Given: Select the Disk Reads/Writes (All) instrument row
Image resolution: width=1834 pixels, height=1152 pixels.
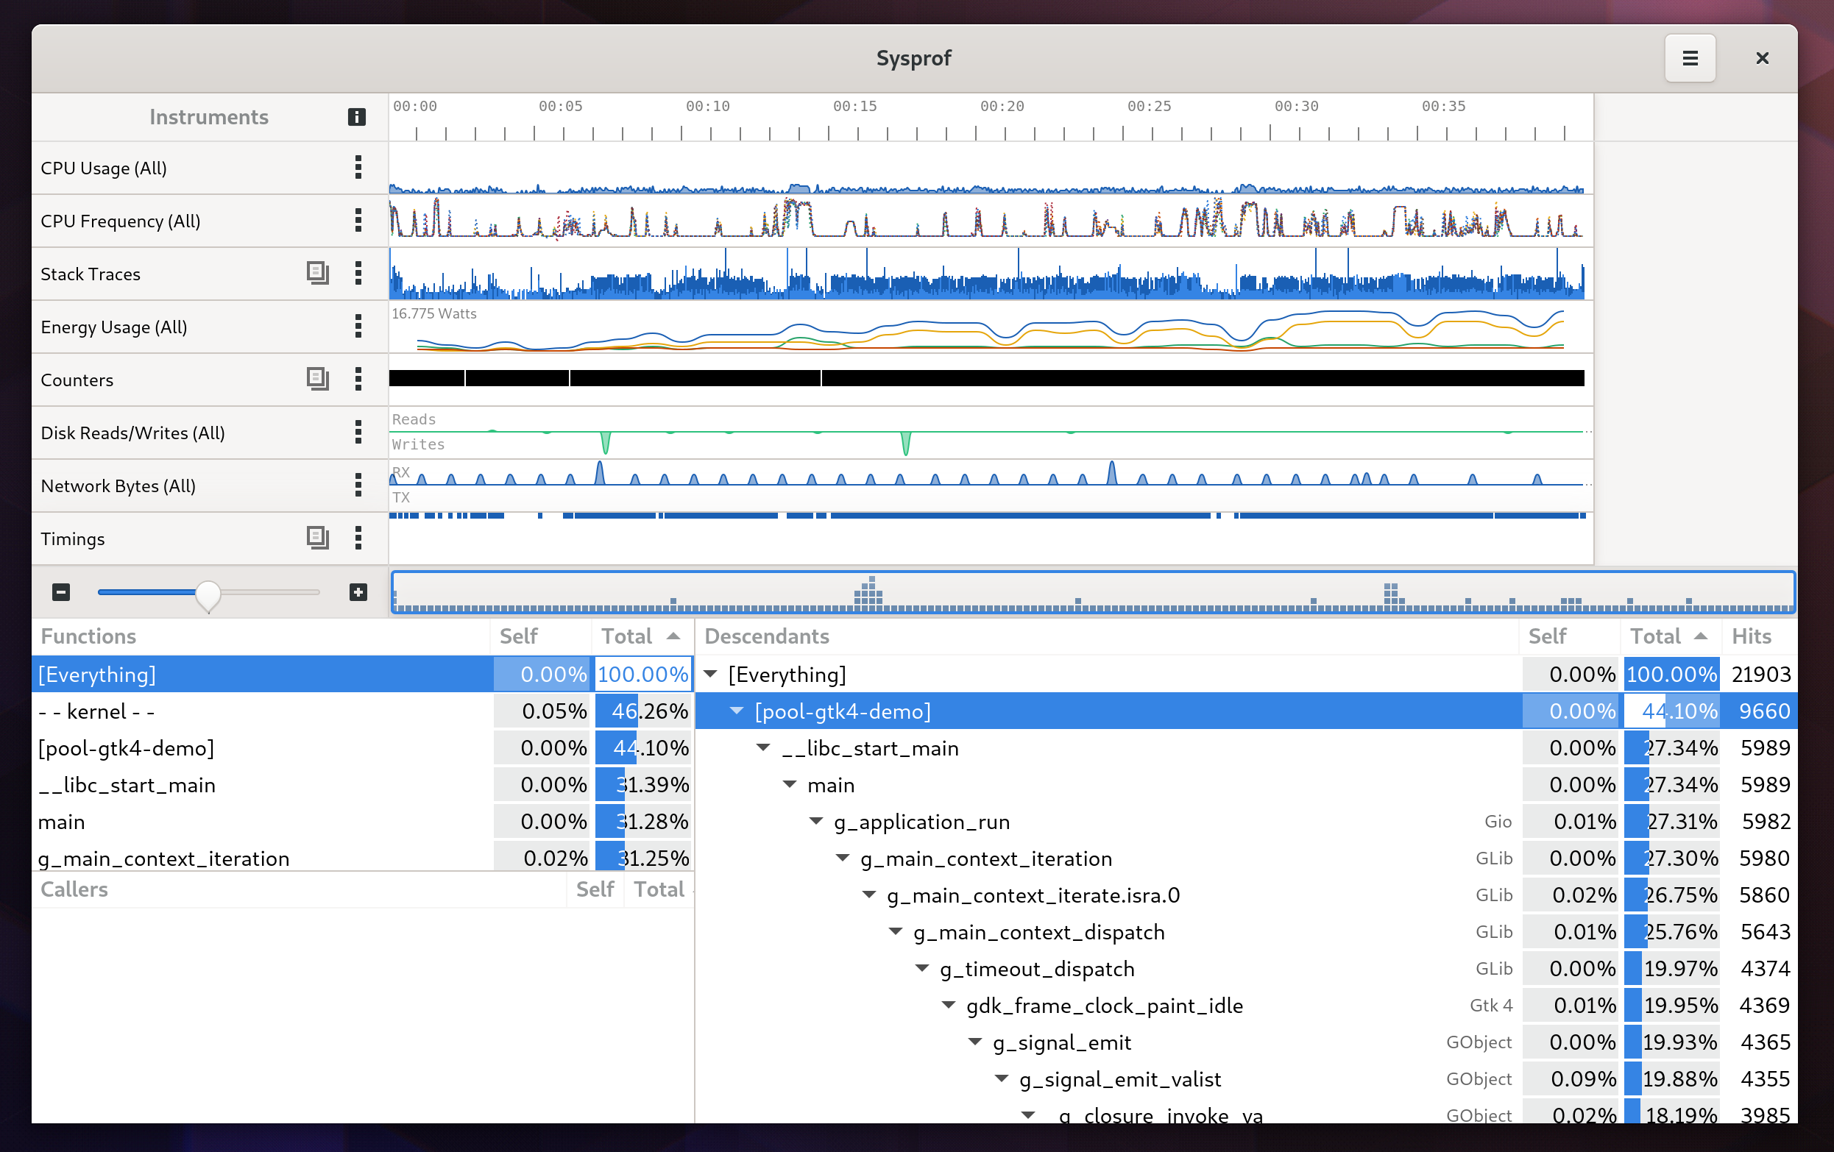Looking at the screenshot, I should point(210,433).
